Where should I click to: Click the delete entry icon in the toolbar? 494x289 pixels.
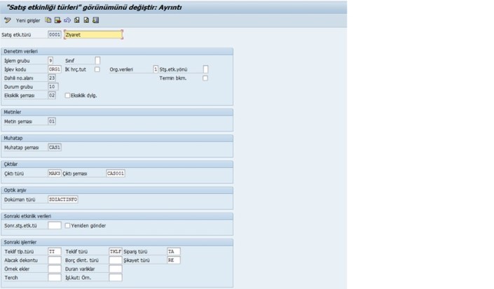[x=57, y=20]
